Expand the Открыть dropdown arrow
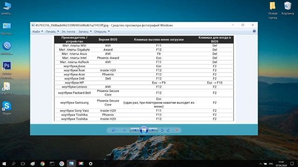Viewport: 298px width, 167px height. (x=109, y=32)
